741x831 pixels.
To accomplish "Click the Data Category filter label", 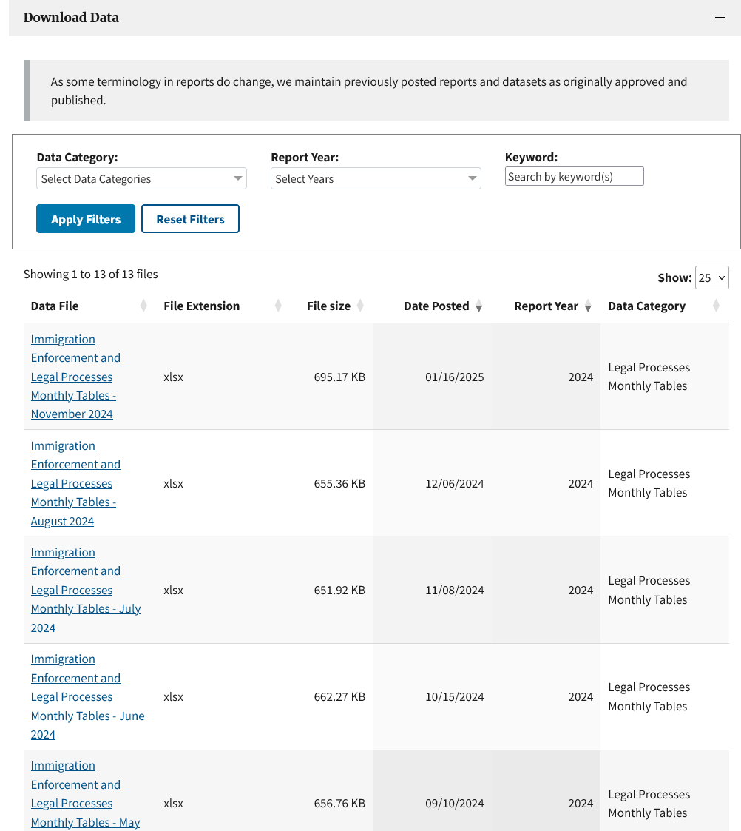I will pos(78,157).
